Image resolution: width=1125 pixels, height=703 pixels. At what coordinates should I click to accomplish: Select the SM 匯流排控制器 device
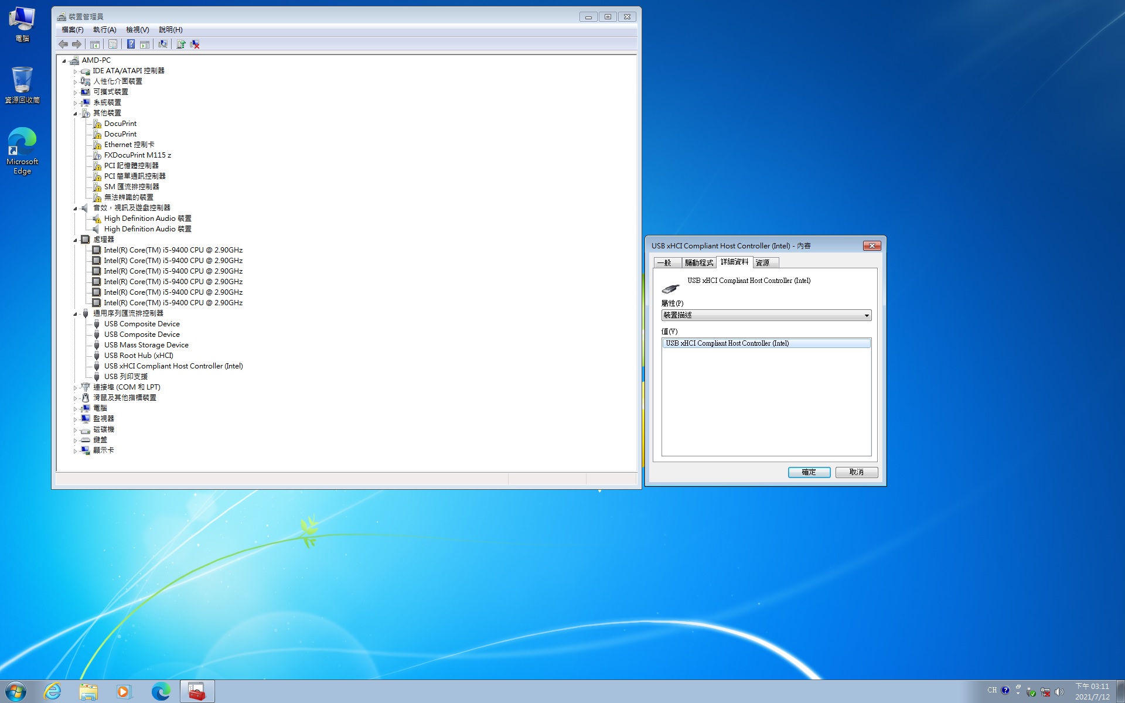[132, 187]
